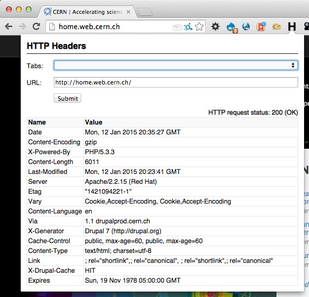309x297 pixels.
Task: Click the teal network icon in address bar
Action: click(188, 27)
